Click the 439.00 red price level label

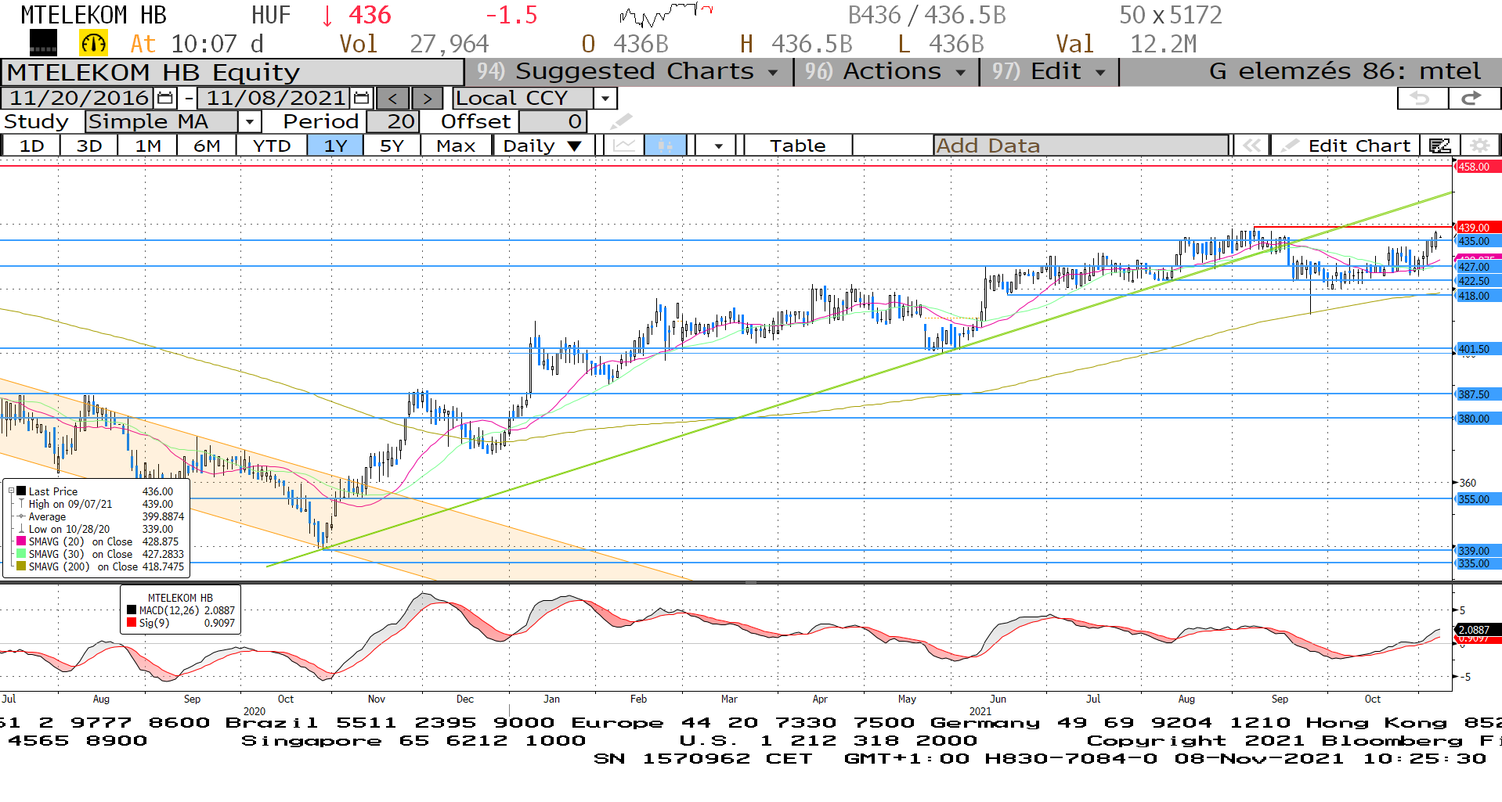1479,228
